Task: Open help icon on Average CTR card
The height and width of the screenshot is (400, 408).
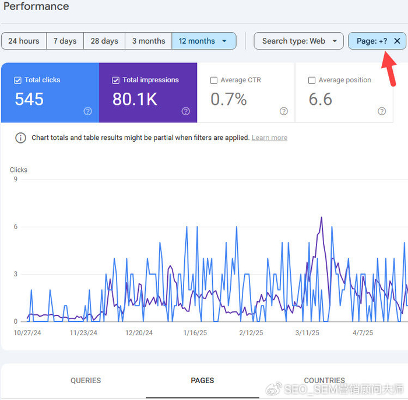Action: (x=284, y=111)
